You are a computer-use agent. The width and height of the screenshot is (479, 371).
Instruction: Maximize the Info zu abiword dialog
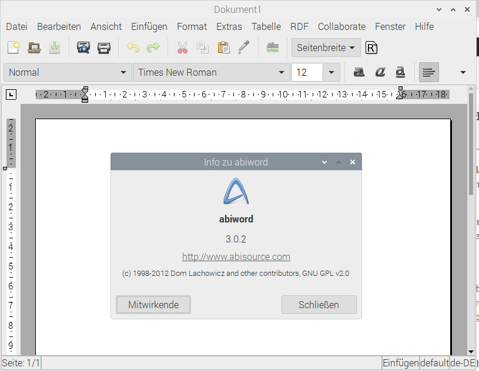339,162
